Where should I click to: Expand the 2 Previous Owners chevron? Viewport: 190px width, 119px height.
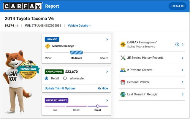coord(183,70)
